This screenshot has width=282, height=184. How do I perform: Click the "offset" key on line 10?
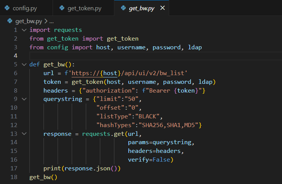(110, 108)
